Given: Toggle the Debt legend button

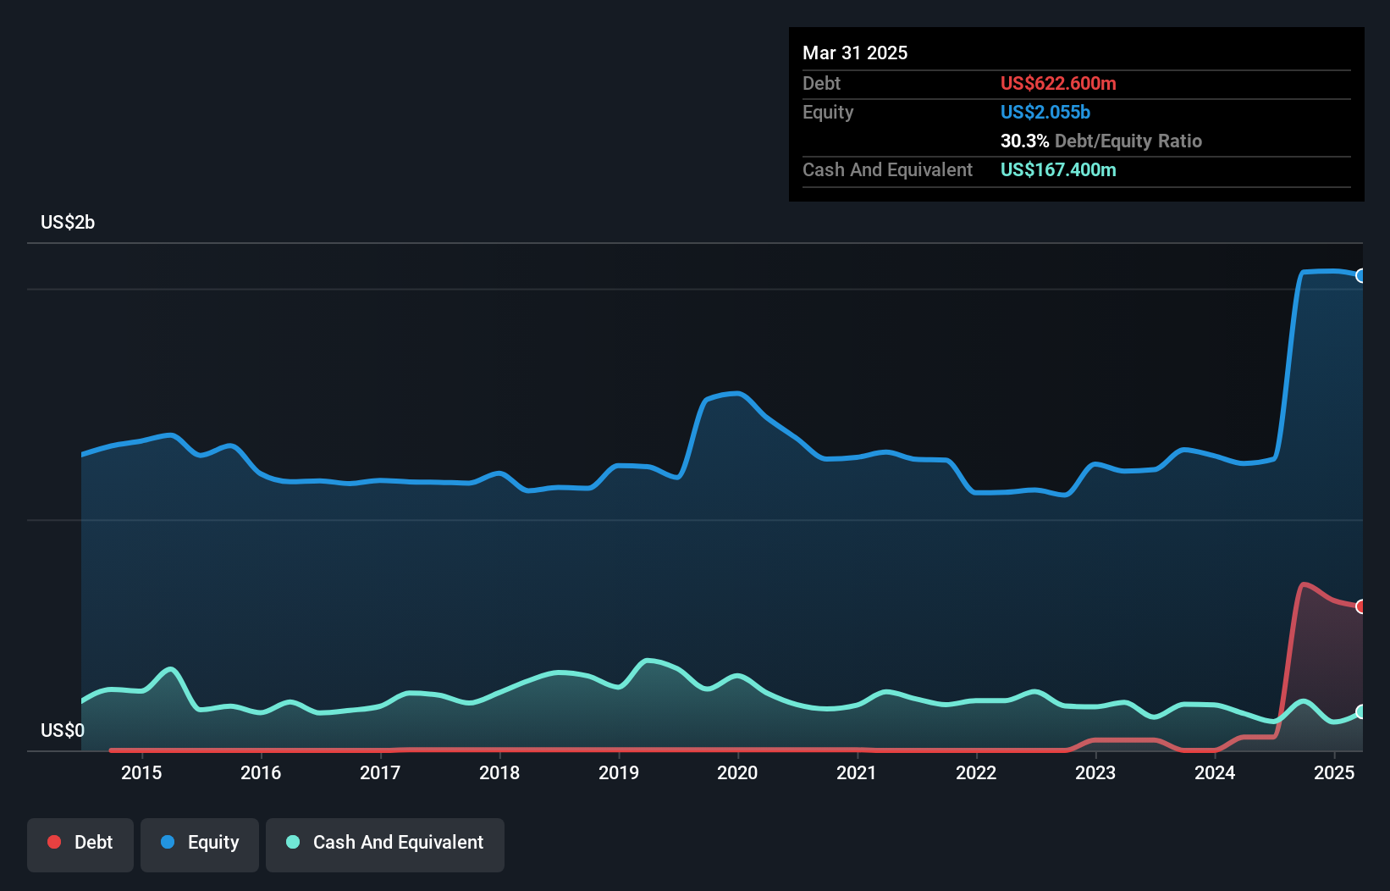Looking at the screenshot, I should tap(80, 844).
